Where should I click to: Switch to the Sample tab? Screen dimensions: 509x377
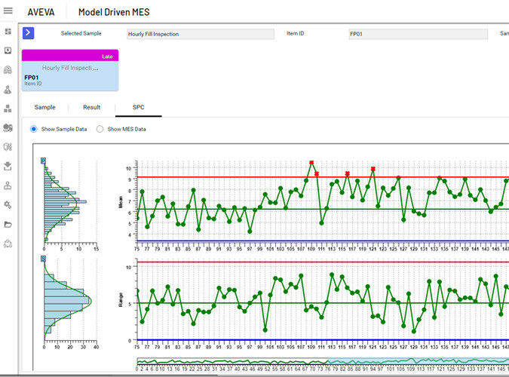pos(44,108)
